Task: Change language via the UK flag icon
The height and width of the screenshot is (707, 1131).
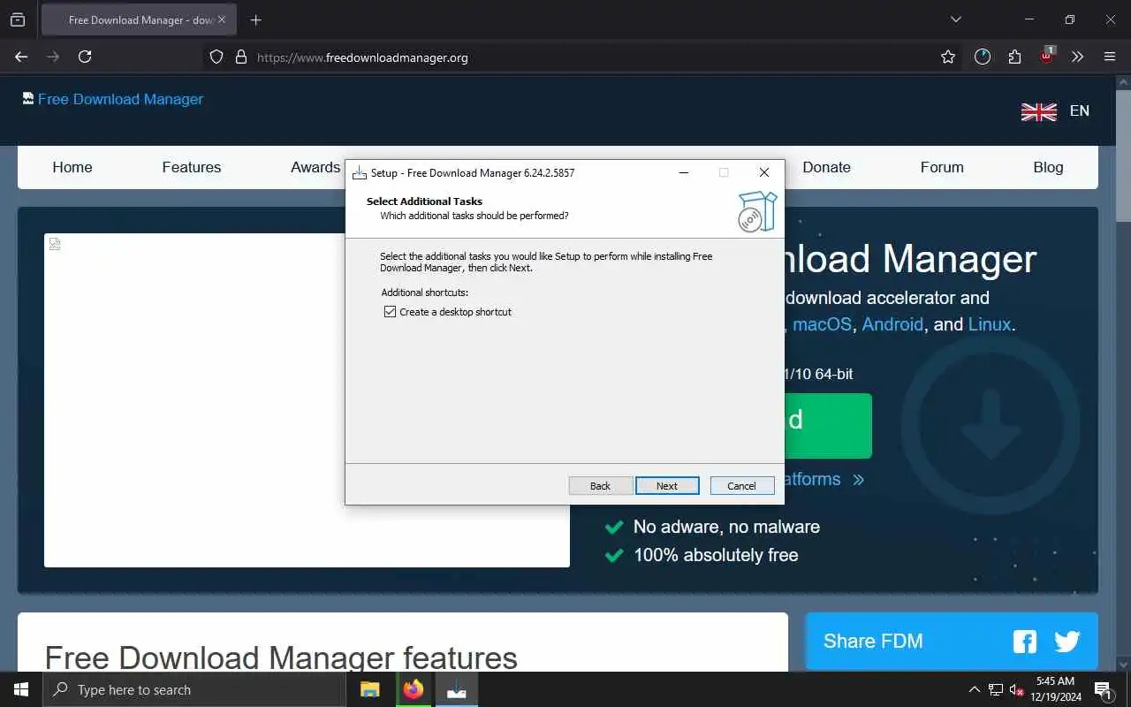Action: [1039, 111]
